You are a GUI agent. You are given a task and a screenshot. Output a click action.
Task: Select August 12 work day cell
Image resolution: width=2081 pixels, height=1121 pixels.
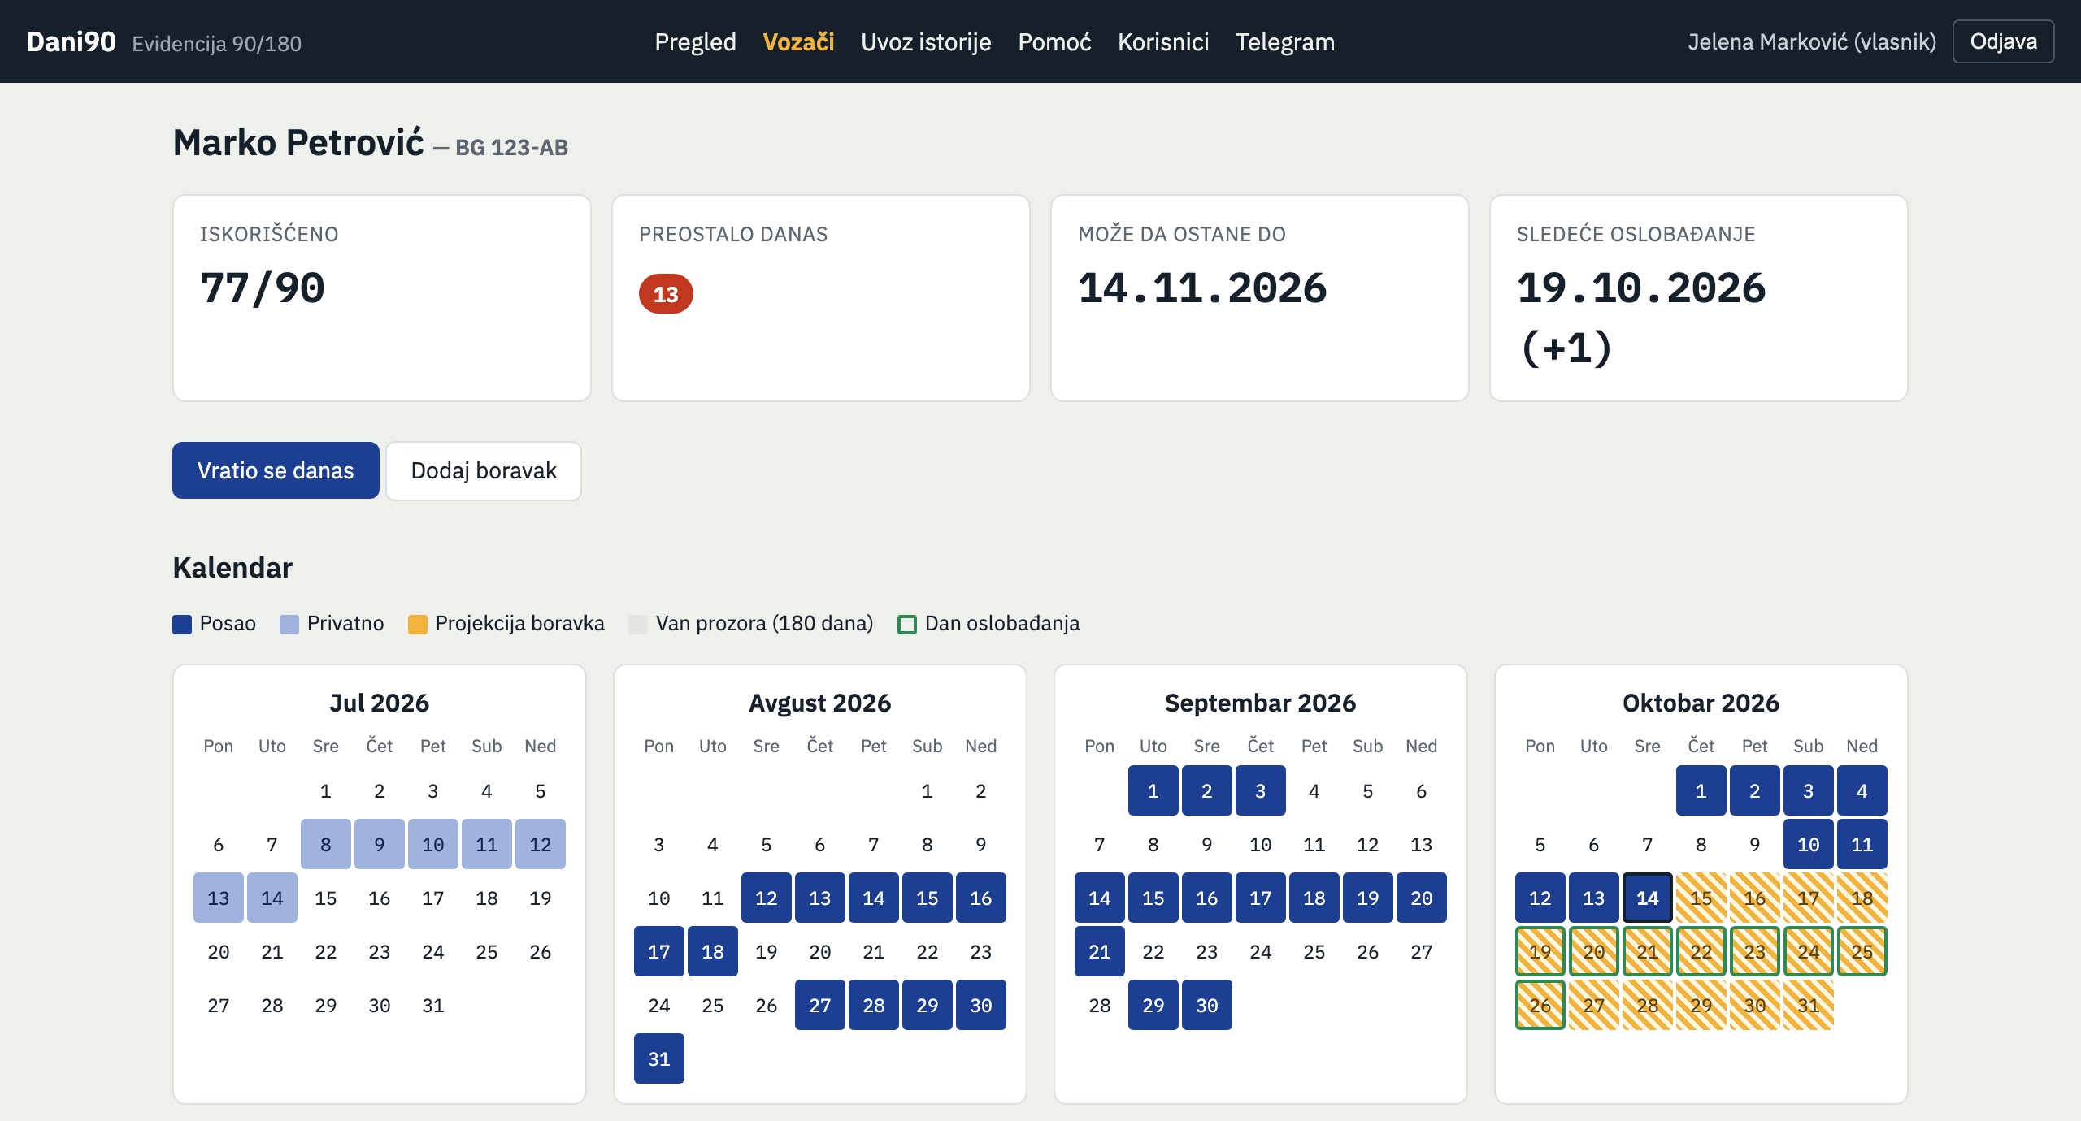coord(767,898)
